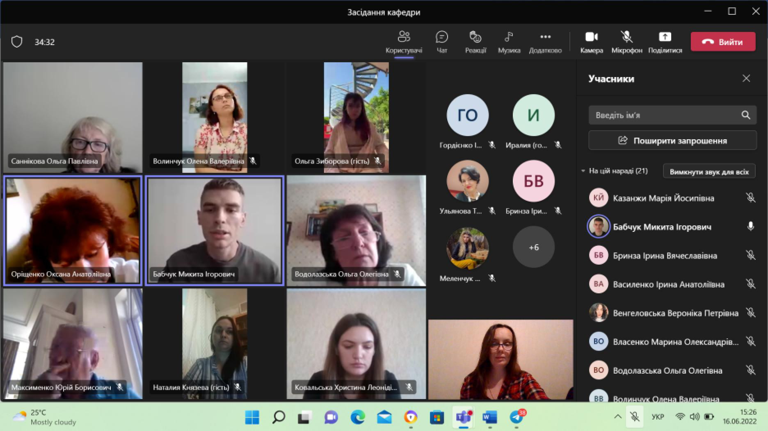This screenshot has height=431, width=768.
Task: Click the ВА avatar in participant list
Action: [599, 284]
